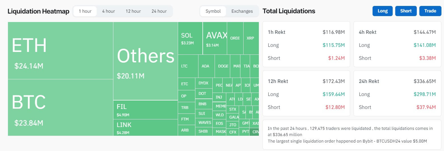Image resolution: width=444 pixels, height=151 pixels.
Task: Pick the FIL tile showing $4.90M
Action: [145, 110]
